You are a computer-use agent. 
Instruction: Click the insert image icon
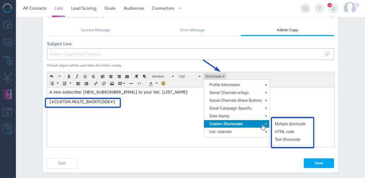pyautogui.click(x=112, y=84)
